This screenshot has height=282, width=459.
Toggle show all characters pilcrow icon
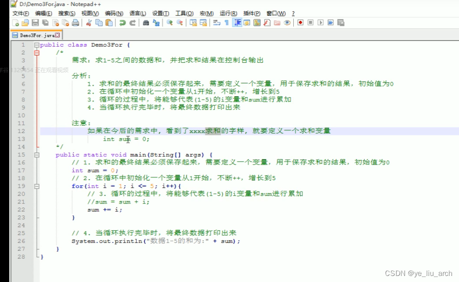[x=227, y=23]
